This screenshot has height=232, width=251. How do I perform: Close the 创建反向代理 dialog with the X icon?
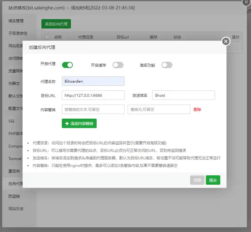point(226,41)
